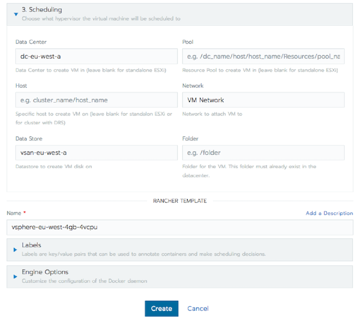Screen dimensions: 360x323
Task: Collapse the Scheduling section arrow
Action: point(16,13)
